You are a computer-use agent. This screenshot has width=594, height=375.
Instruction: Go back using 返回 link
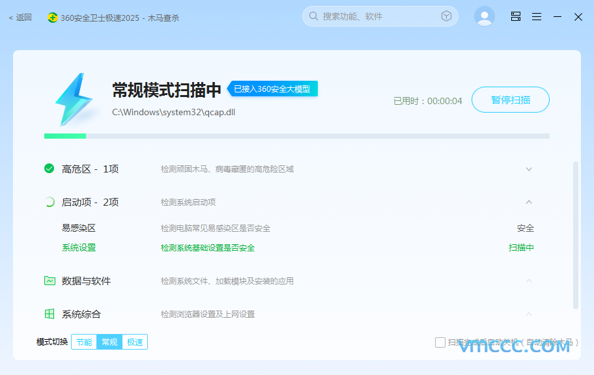coord(20,18)
